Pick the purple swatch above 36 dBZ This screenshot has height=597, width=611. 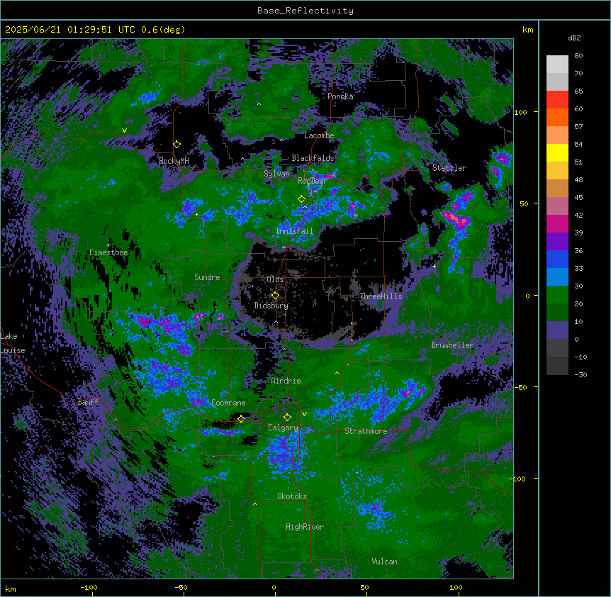pos(557,242)
